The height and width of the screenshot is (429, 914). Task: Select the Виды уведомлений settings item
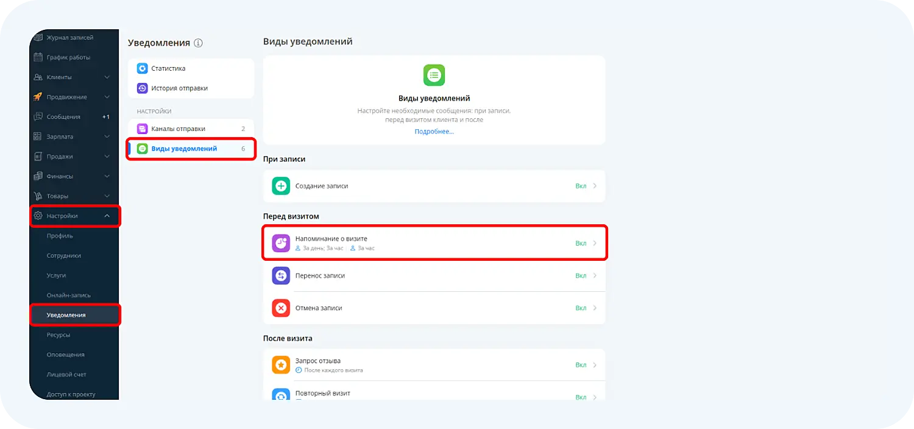click(x=191, y=149)
